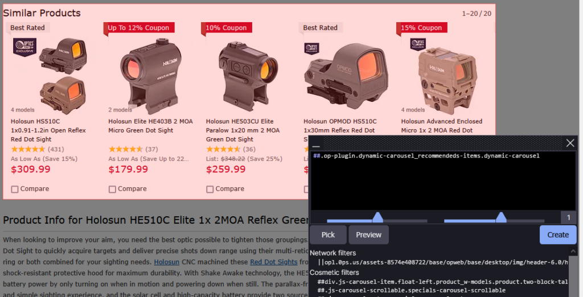
Task: Click the left depth slider handle
Action: pyautogui.click(x=378, y=217)
